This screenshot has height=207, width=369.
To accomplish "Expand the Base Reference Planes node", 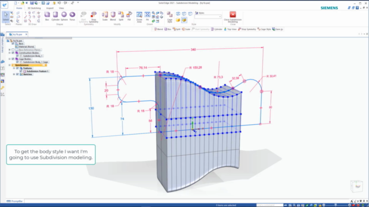I will pyautogui.click(x=9, y=50).
